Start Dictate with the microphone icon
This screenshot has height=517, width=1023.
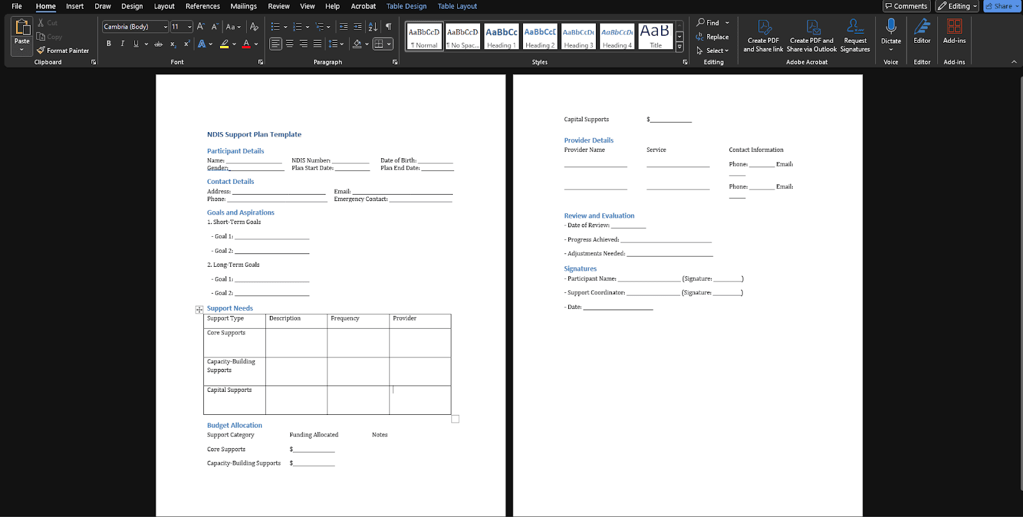(x=891, y=27)
